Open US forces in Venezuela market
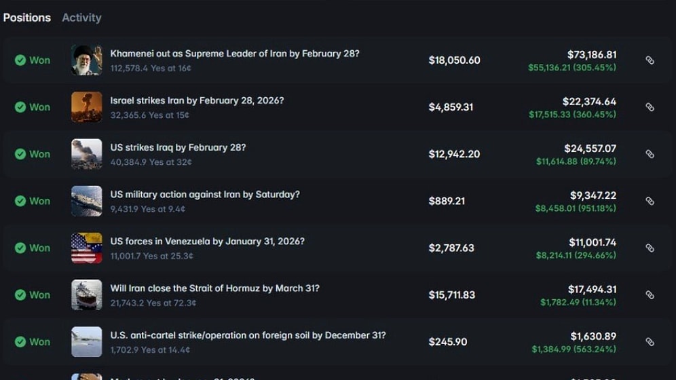Viewport: 676px width, 380px height. coord(207,241)
